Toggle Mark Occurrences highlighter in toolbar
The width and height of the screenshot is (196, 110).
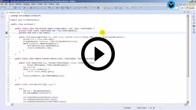[x=101, y=8]
